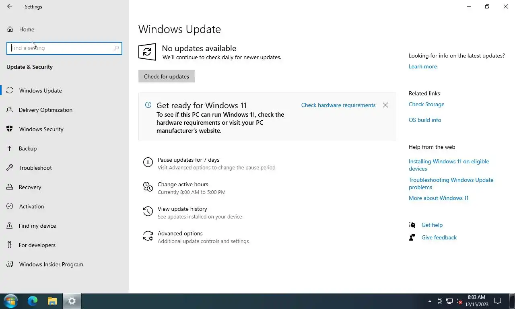
Task: Open Learn more link
Action: [423, 66]
